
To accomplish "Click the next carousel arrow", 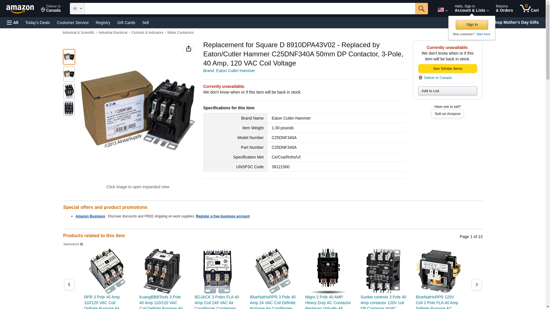I will click(x=477, y=284).
